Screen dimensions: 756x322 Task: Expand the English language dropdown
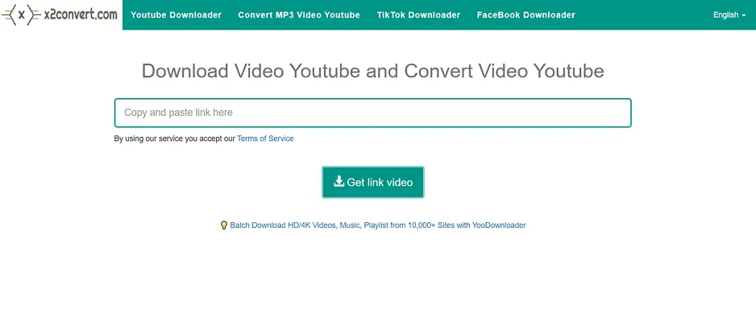[729, 15]
